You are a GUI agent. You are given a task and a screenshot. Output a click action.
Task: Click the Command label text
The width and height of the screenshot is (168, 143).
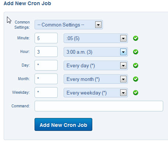tap(21, 106)
